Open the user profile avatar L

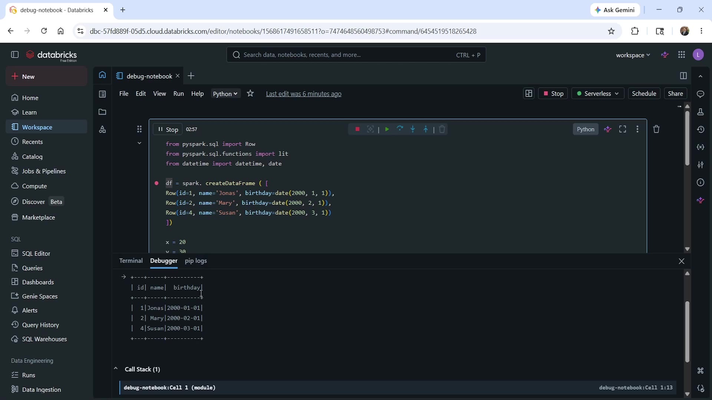(x=699, y=55)
